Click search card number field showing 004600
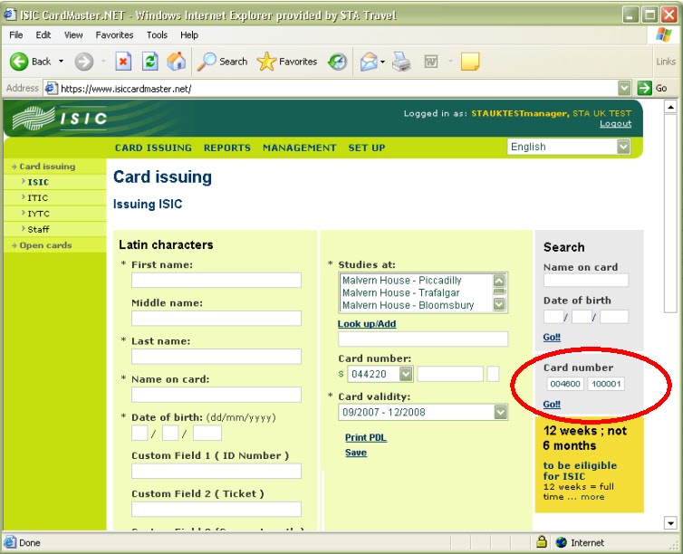Screen dimensions: 683x554 tap(565, 384)
